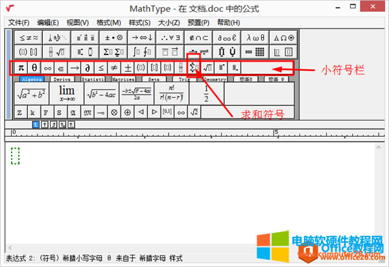Insert subscript template from small bar
This screenshot has width=389, height=267.
234,67
